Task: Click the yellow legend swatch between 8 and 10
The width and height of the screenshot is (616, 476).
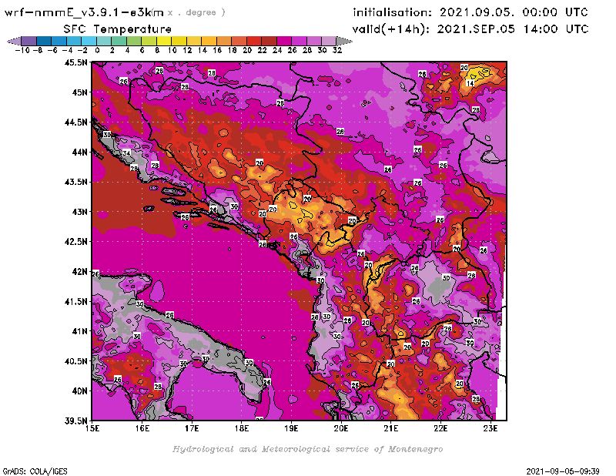Action: click(164, 41)
